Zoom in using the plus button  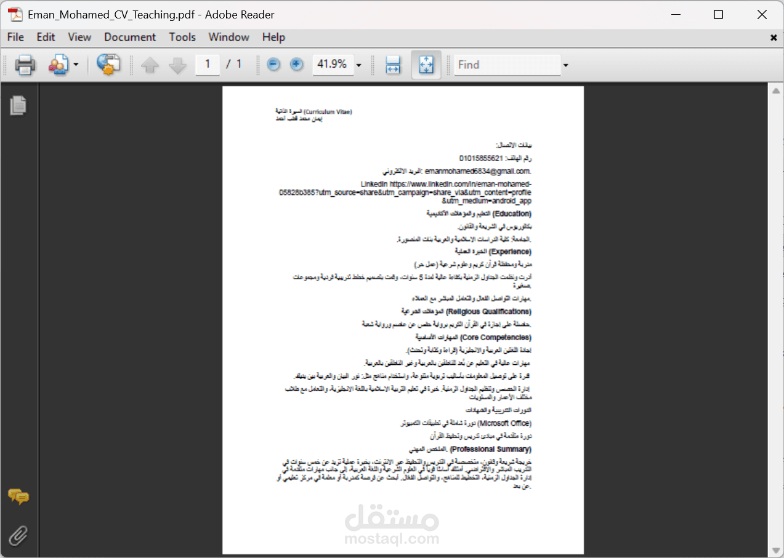(x=296, y=64)
